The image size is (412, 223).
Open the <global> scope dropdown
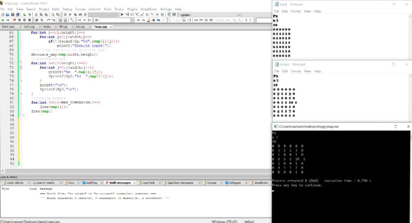click(x=239, y=15)
